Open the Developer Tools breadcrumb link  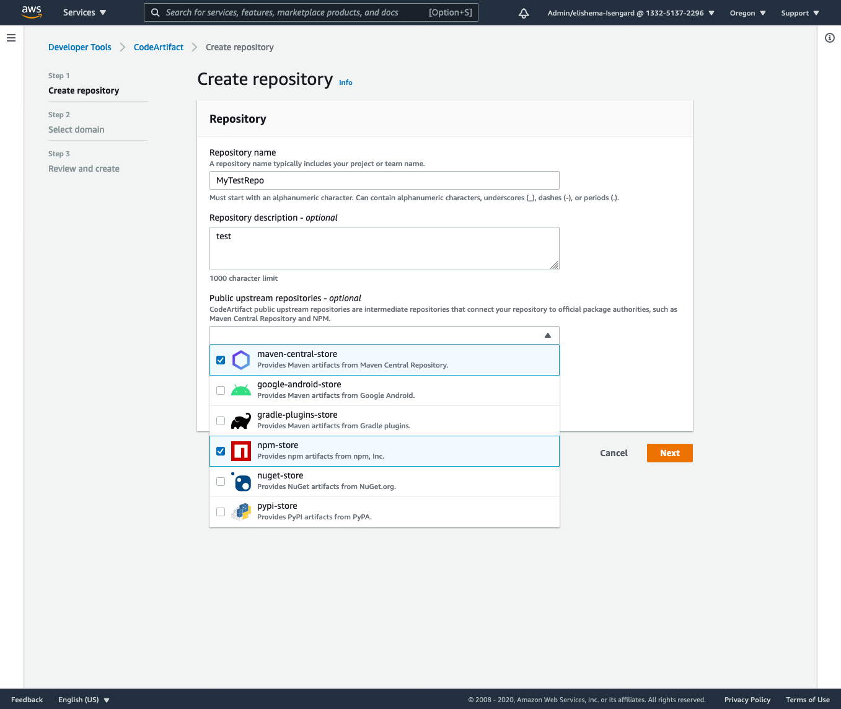[x=80, y=47]
